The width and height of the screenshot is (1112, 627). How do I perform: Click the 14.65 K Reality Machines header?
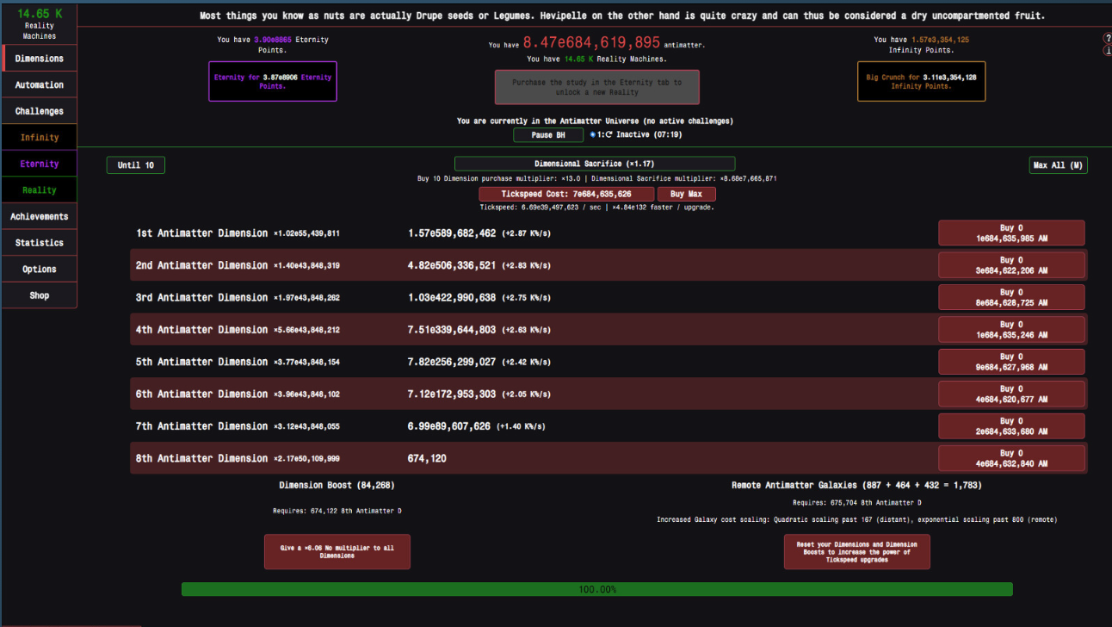[40, 23]
